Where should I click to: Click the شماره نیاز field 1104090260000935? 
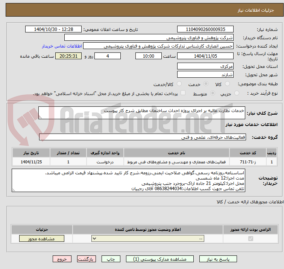click(205, 29)
